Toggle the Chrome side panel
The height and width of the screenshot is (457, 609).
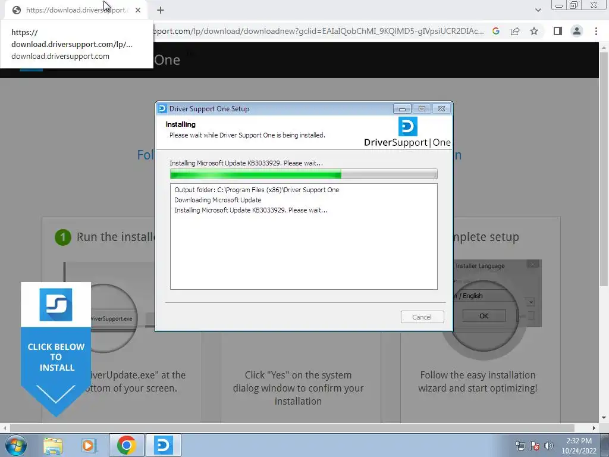pyautogui.click(x=558, y=31)
